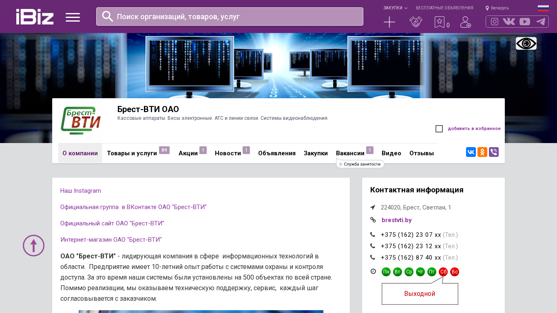Click the Russian flag language icon
The image size is (557, 313).
(x=543, y=8)
